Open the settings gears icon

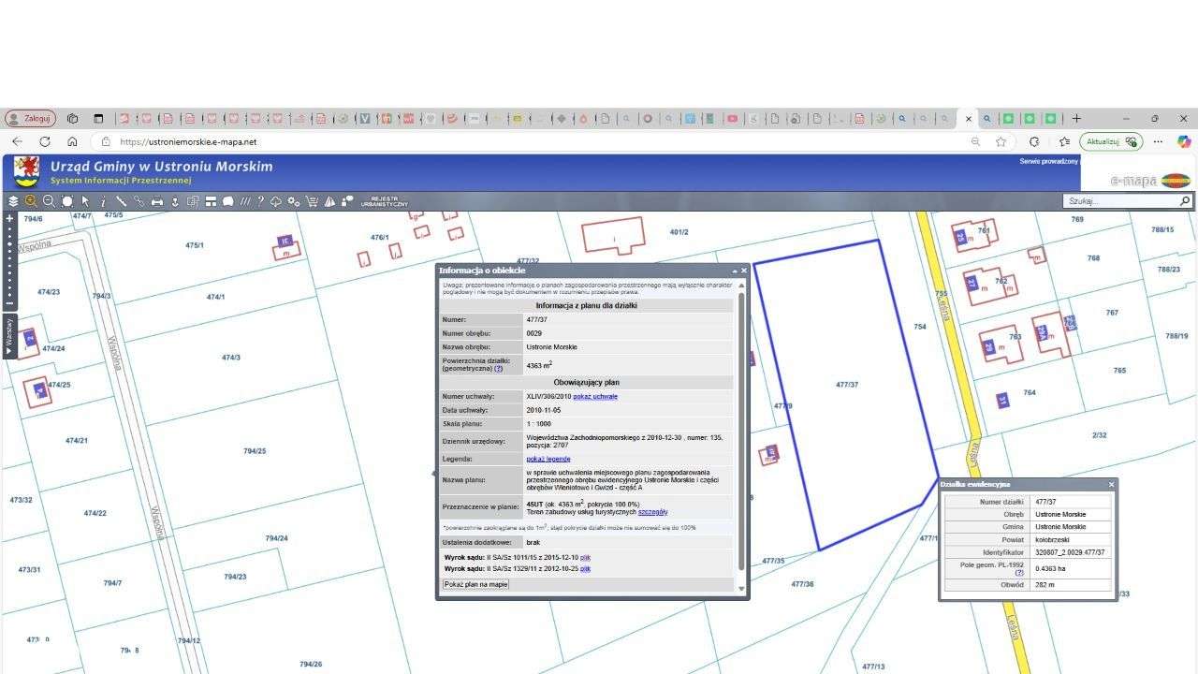pyautogui.click(x=294, y=201)
